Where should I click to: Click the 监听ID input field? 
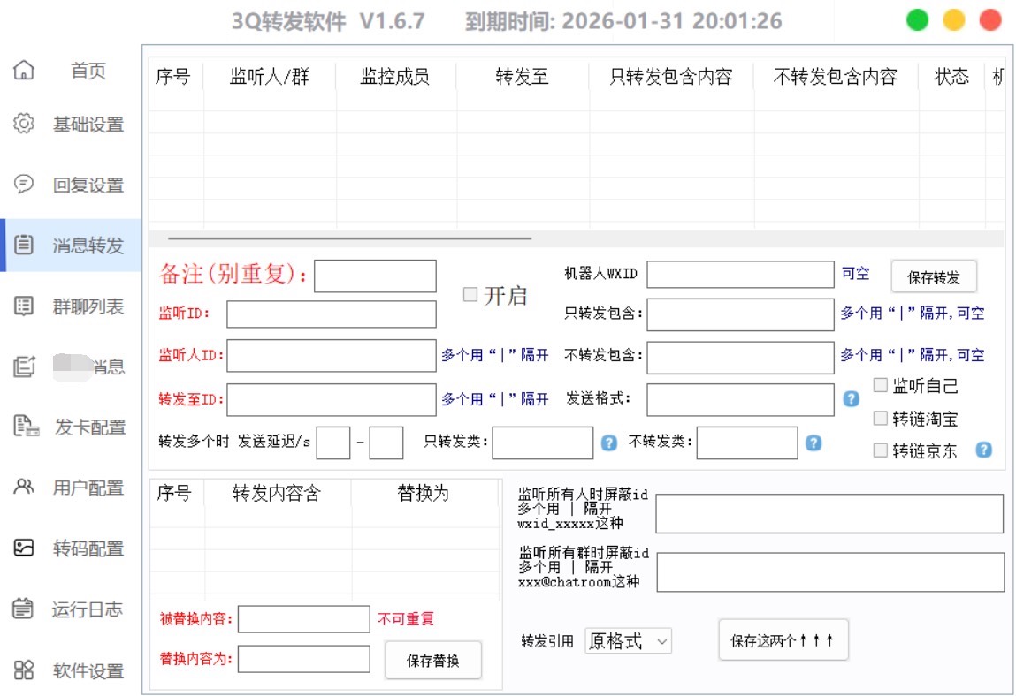331,314
